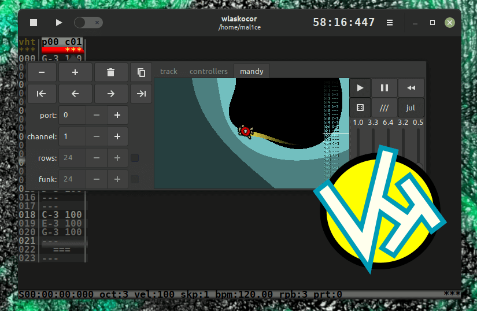Move the track to last position
The height and width of the screenshot is (311, 477).
click(x=141, y=94)
